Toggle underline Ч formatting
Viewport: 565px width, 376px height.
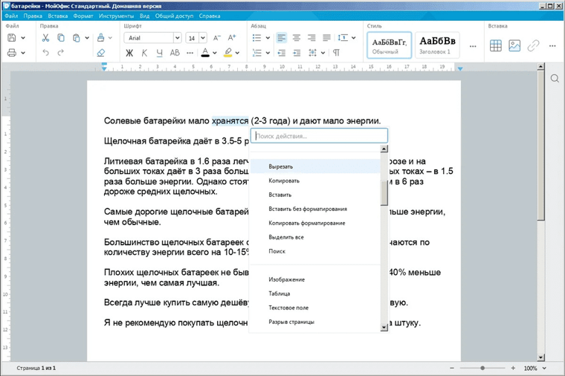(160, 53)
